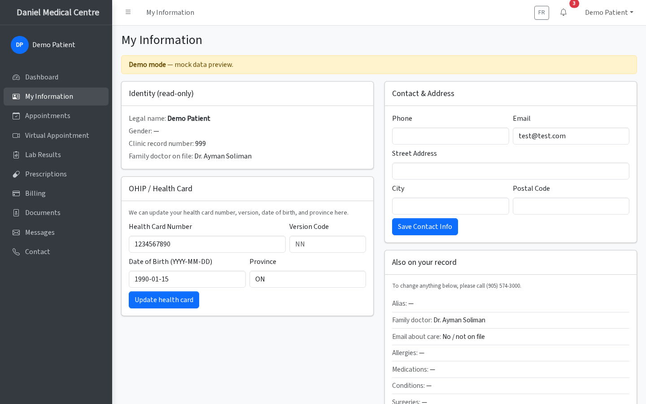The image size is (646, 404).
Task: Click the Also on your record heading
Action: pos(424,262)
